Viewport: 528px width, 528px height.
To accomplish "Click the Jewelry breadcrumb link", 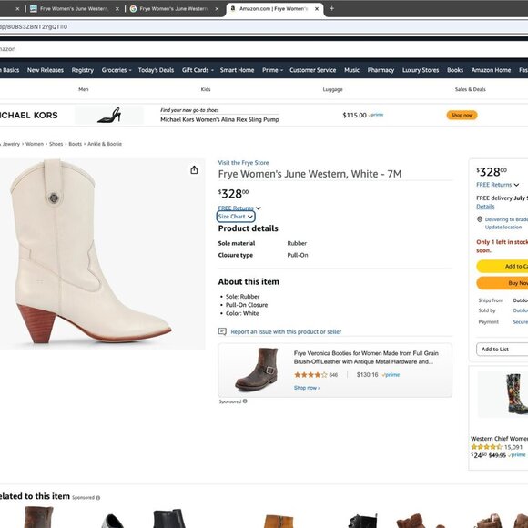I will click(11, 144).
